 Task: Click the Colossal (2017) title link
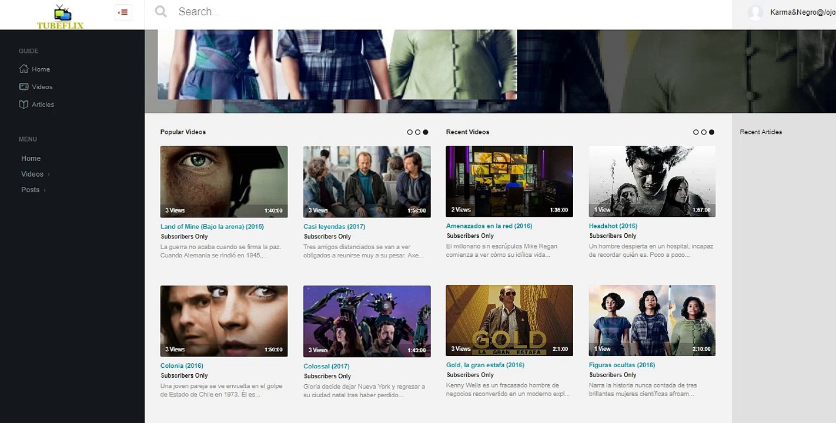pyautogui.click(x=326, y=367)
